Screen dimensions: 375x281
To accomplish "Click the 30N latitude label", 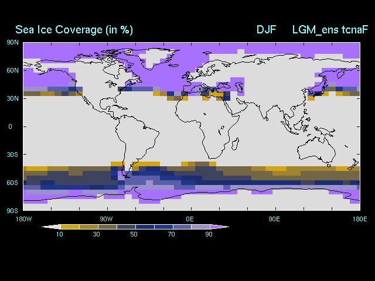I will [x=12, y=98].
